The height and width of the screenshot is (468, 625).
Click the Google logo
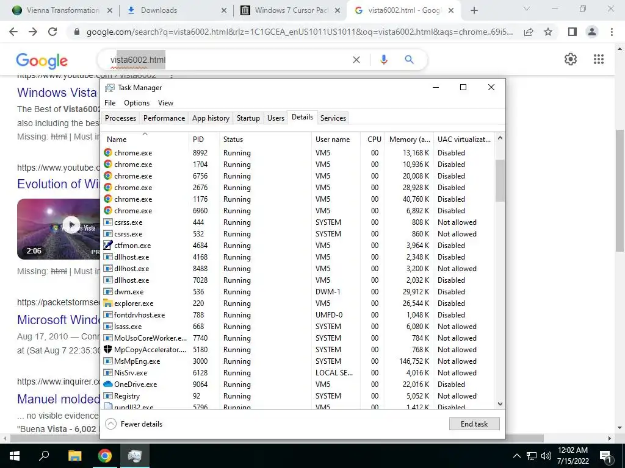tap(42, 61)
